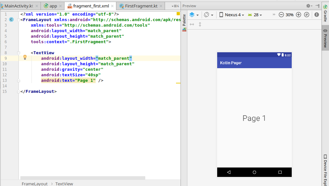Click the back button in preview navigation bar
Screen dimensions: 329x186
tap(229, 172)
